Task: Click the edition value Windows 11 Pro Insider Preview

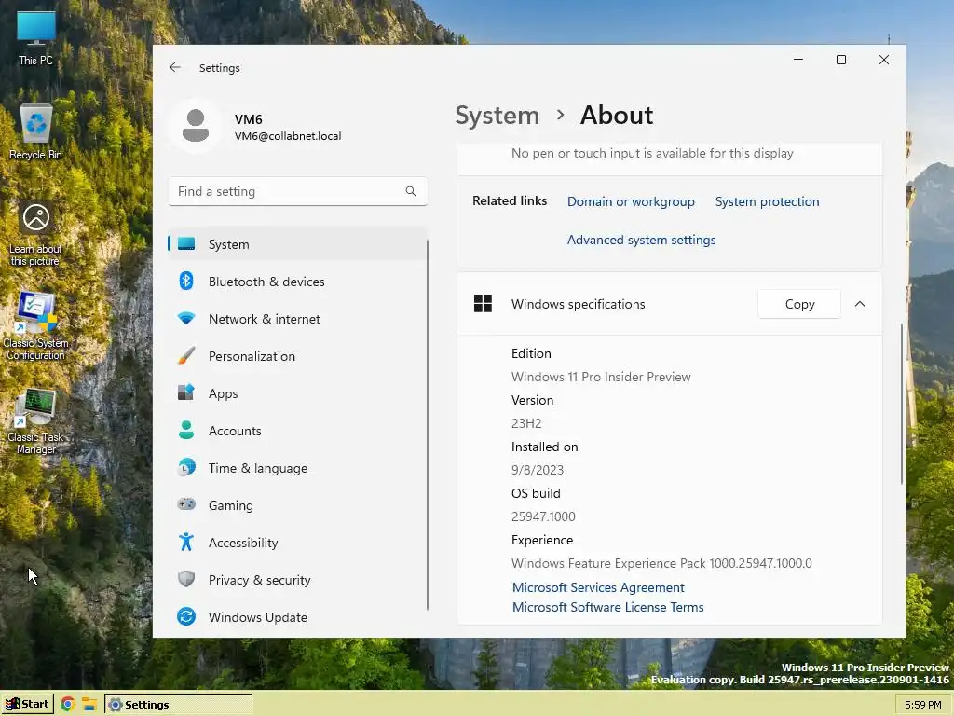Action: click(601, 377)
